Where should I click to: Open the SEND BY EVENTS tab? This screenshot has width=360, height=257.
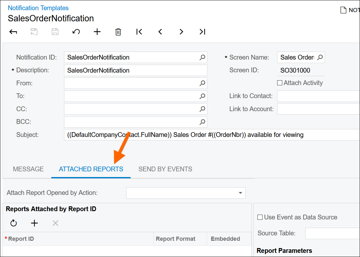click(165, 169)
